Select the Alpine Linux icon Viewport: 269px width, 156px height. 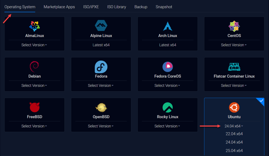pos(101,26)
